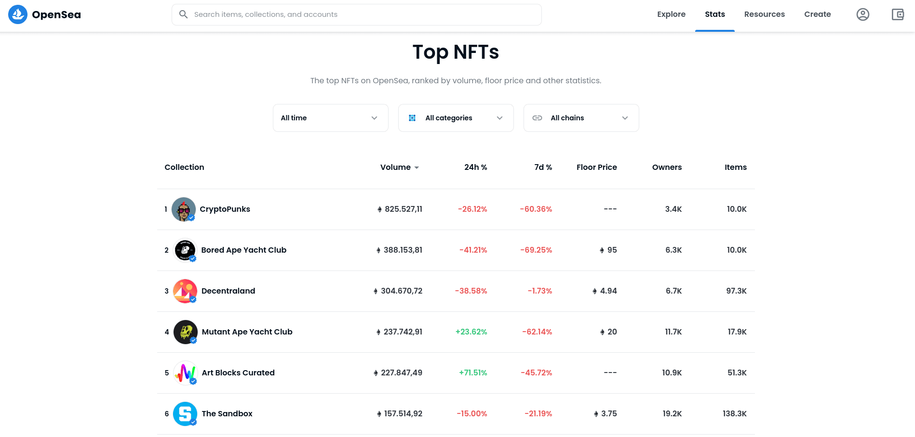Image resolution: width=915 pixels, height=437 pixels.
Task: Click the Art Blocks volume 227.847,49
Action: click(402, 373)
